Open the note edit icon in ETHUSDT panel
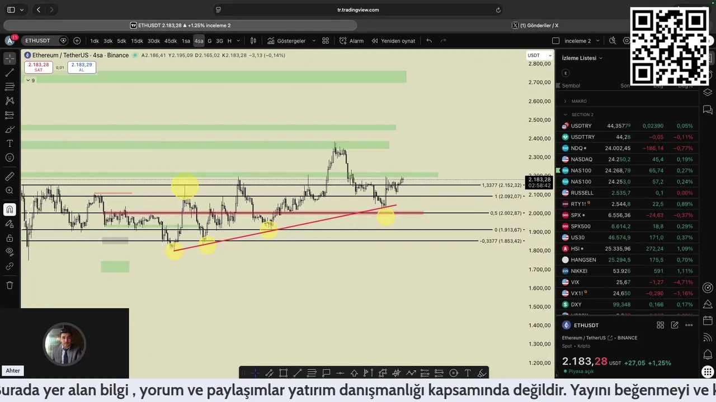This screenshot has width=716, height=402. pyautogui.click(x=675, y=325)
